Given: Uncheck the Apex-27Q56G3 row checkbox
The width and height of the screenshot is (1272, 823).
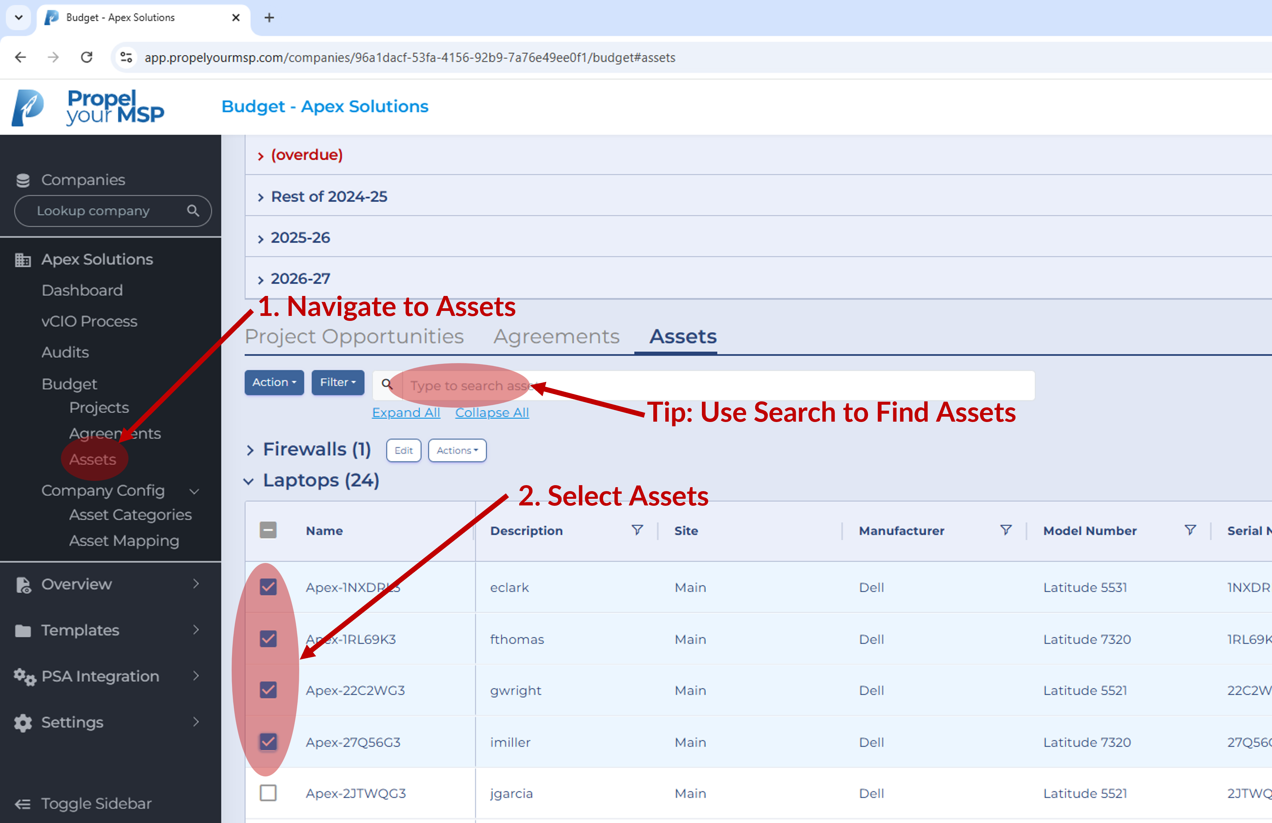Looking at the screenshot, I should click(268, 742).
